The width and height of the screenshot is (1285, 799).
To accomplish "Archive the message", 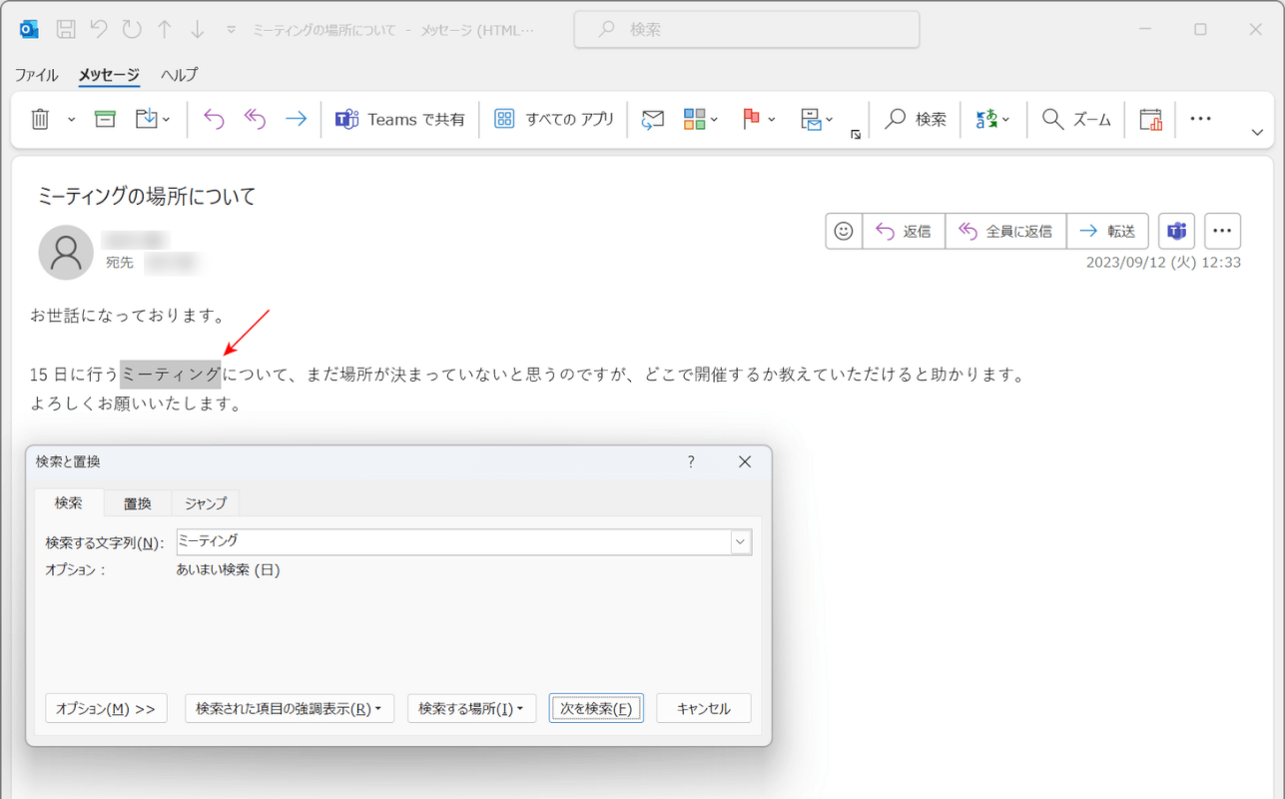I will coord(105,119).
